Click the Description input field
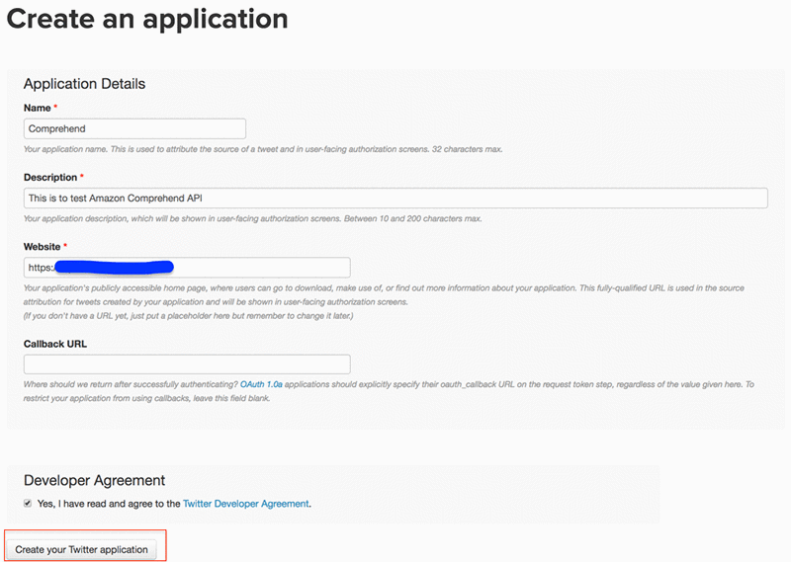791x562 pixels. tap(395, 199)
